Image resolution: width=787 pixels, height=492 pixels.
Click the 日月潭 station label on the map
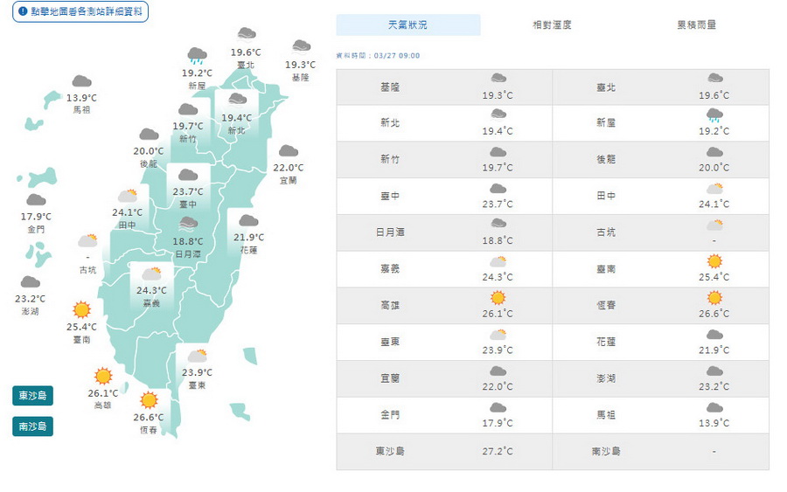tap(187, 253)
